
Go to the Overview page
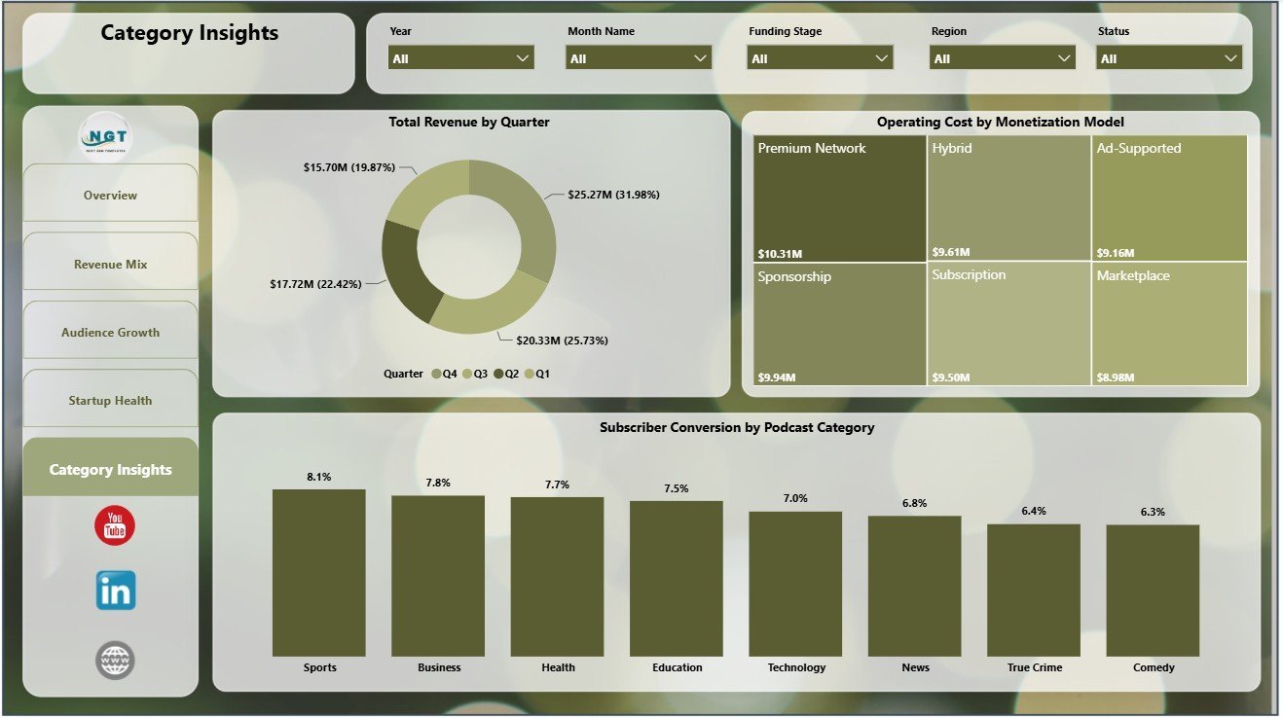tap(110, 194)
